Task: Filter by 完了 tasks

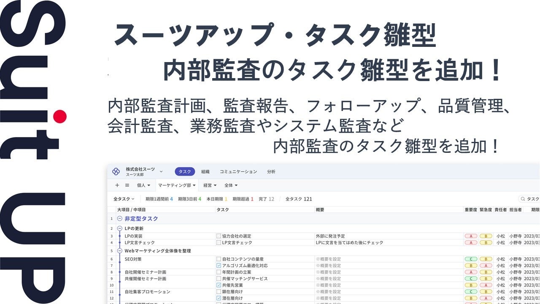Action: point(266,199)
